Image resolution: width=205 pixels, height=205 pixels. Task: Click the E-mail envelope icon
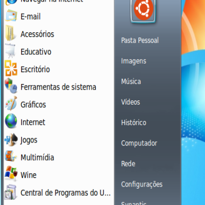(x=11, y=16)
